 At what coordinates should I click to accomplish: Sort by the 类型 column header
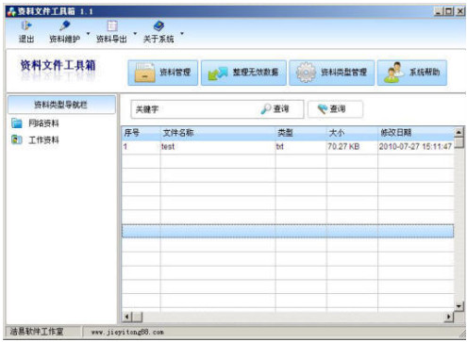click(301, 133)
